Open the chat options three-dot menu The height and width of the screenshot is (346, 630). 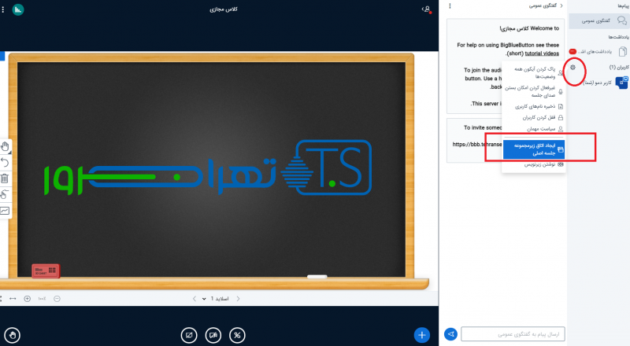[450, 6]
